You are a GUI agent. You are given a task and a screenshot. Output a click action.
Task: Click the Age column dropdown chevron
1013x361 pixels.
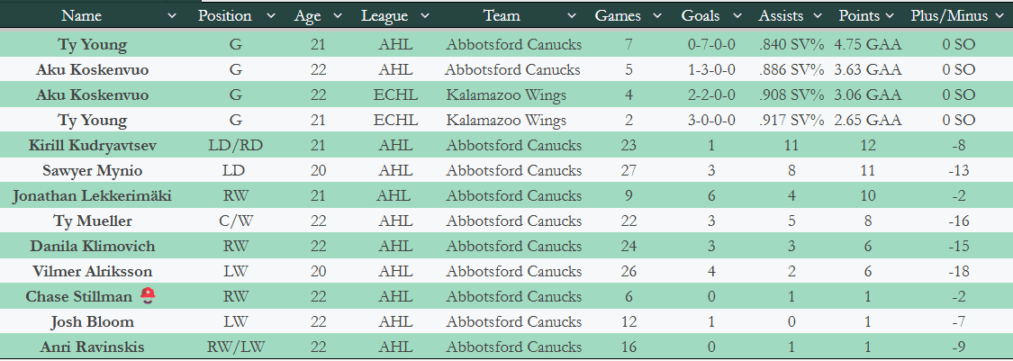[337, 16]
